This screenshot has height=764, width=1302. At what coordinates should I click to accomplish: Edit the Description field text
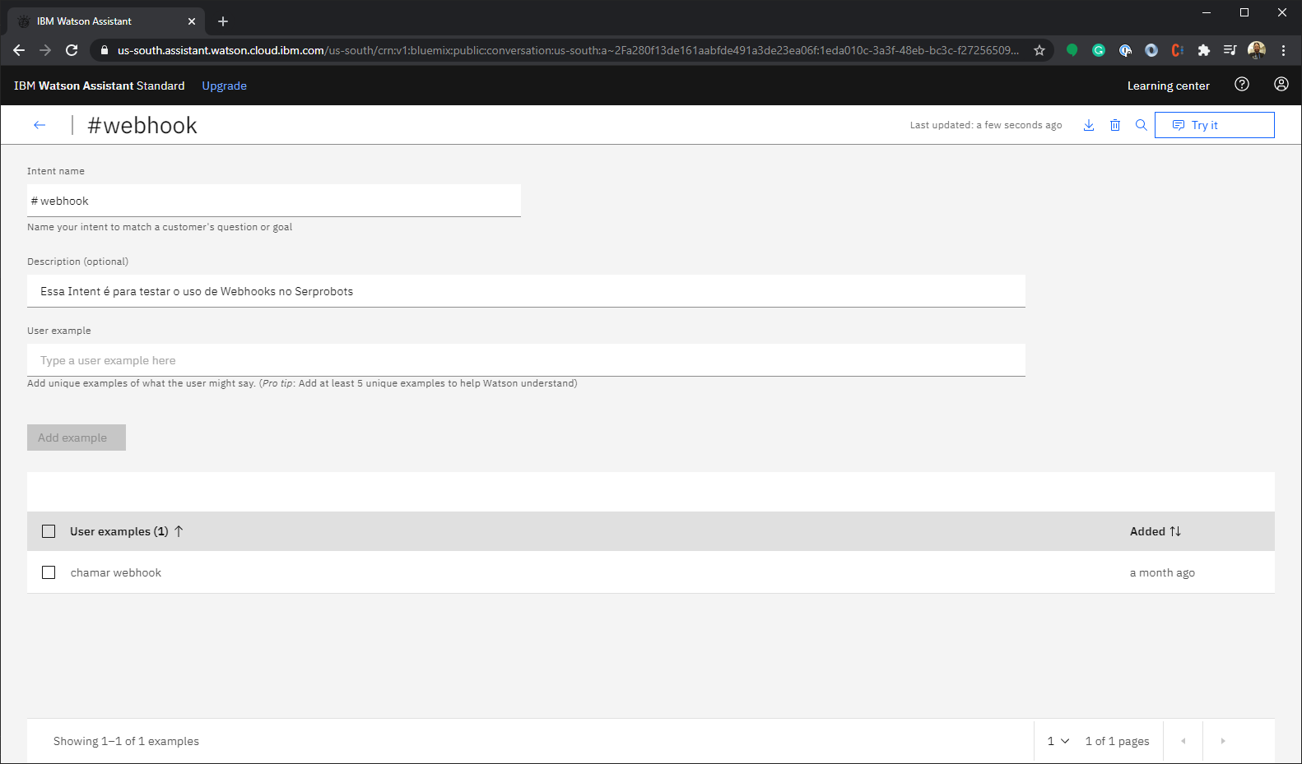[x=526, y=291]
